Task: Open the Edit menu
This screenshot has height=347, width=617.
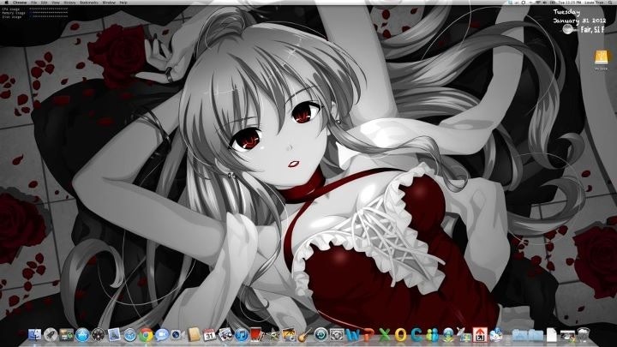Action: coord(44,3)
